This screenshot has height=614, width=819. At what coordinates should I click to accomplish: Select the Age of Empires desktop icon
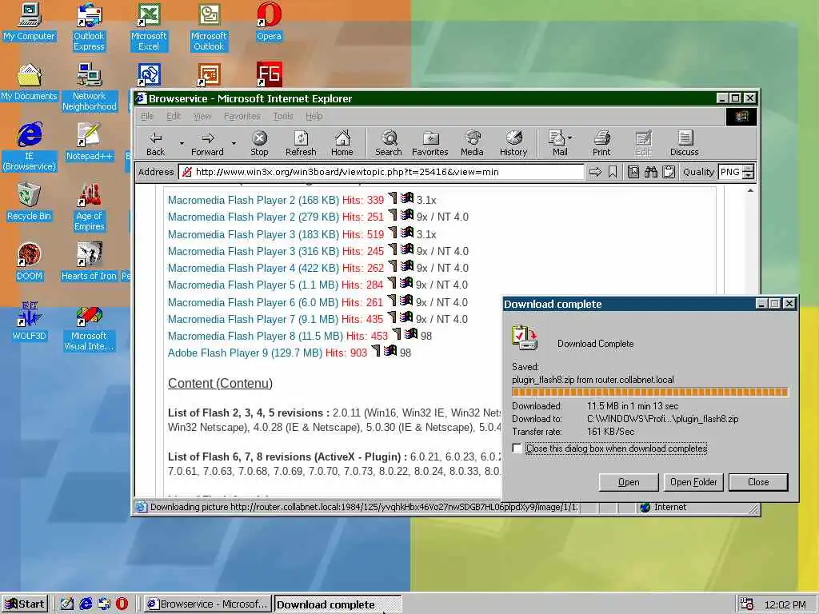90,207
